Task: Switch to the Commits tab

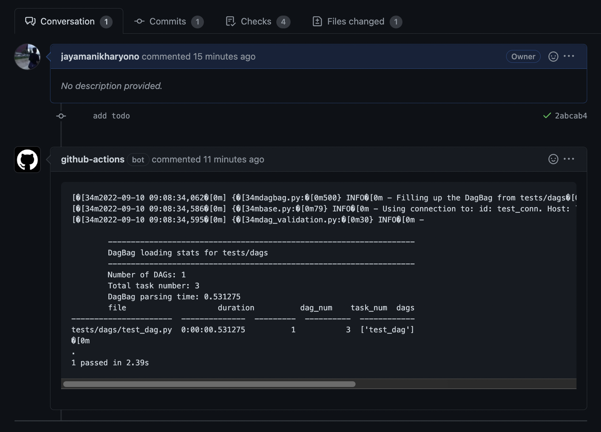Action: tap(169, 21)
